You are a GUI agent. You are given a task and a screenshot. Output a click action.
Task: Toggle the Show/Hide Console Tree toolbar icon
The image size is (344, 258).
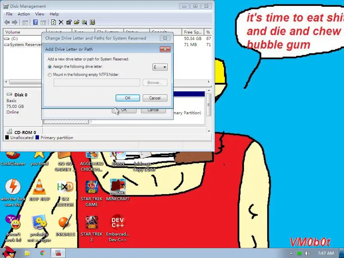click(x=25, y=23)
